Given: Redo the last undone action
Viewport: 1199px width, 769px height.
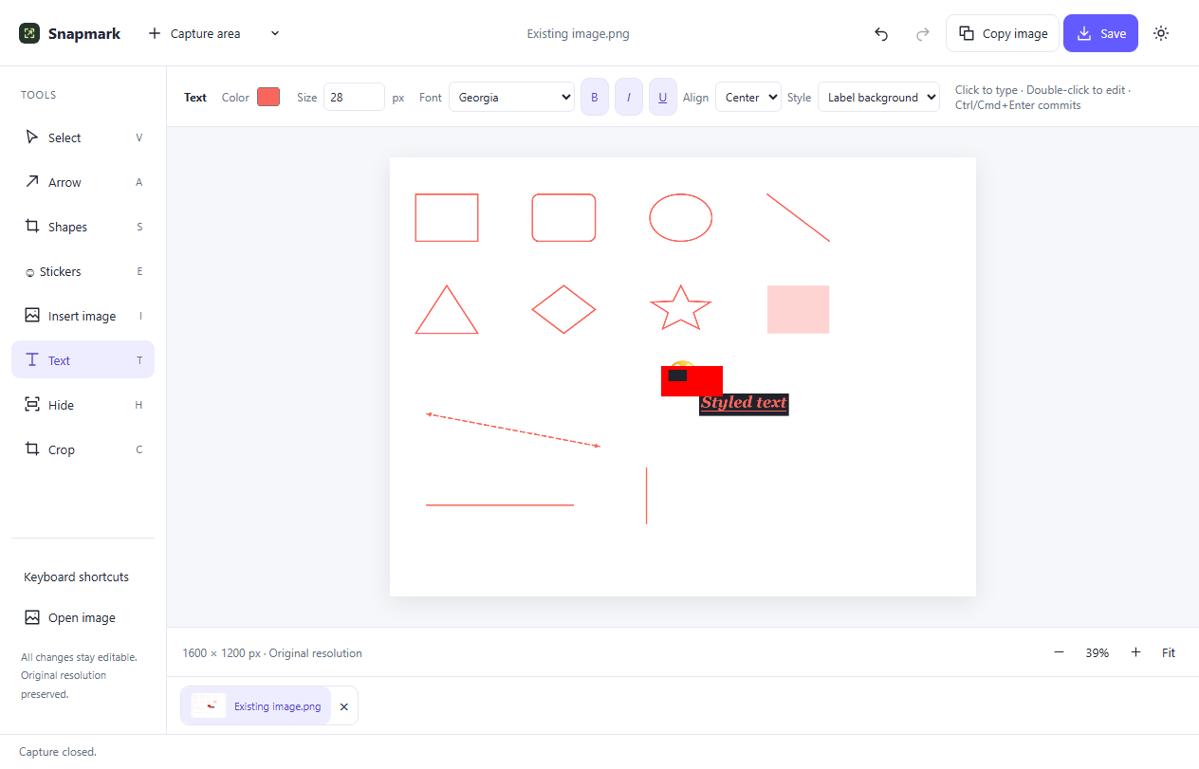Looking at the screenshot, I should 922,34.
